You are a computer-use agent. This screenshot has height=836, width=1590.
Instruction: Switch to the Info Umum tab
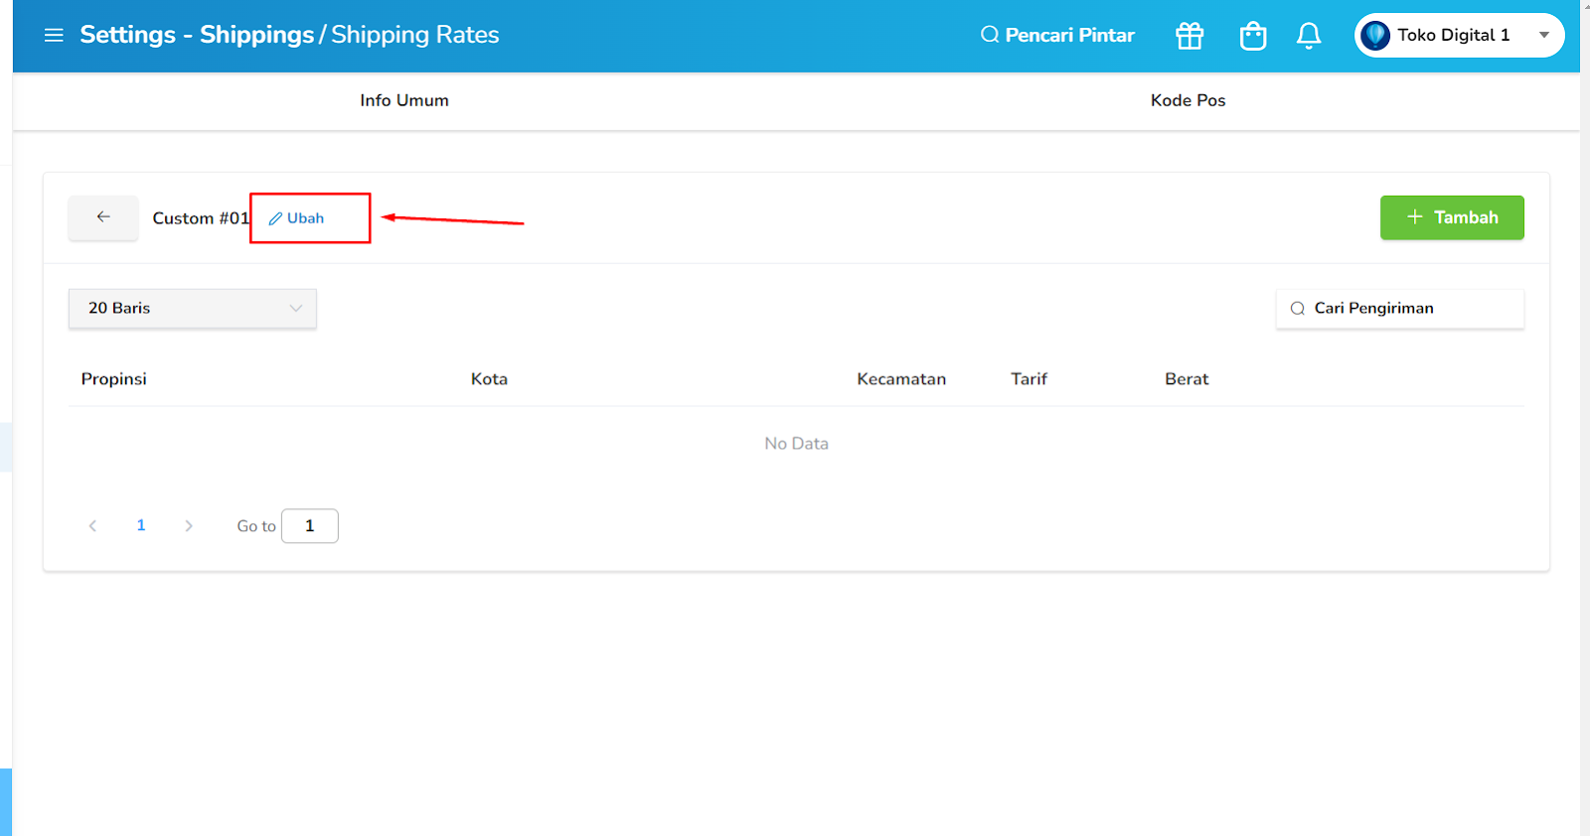click(404, 100)
